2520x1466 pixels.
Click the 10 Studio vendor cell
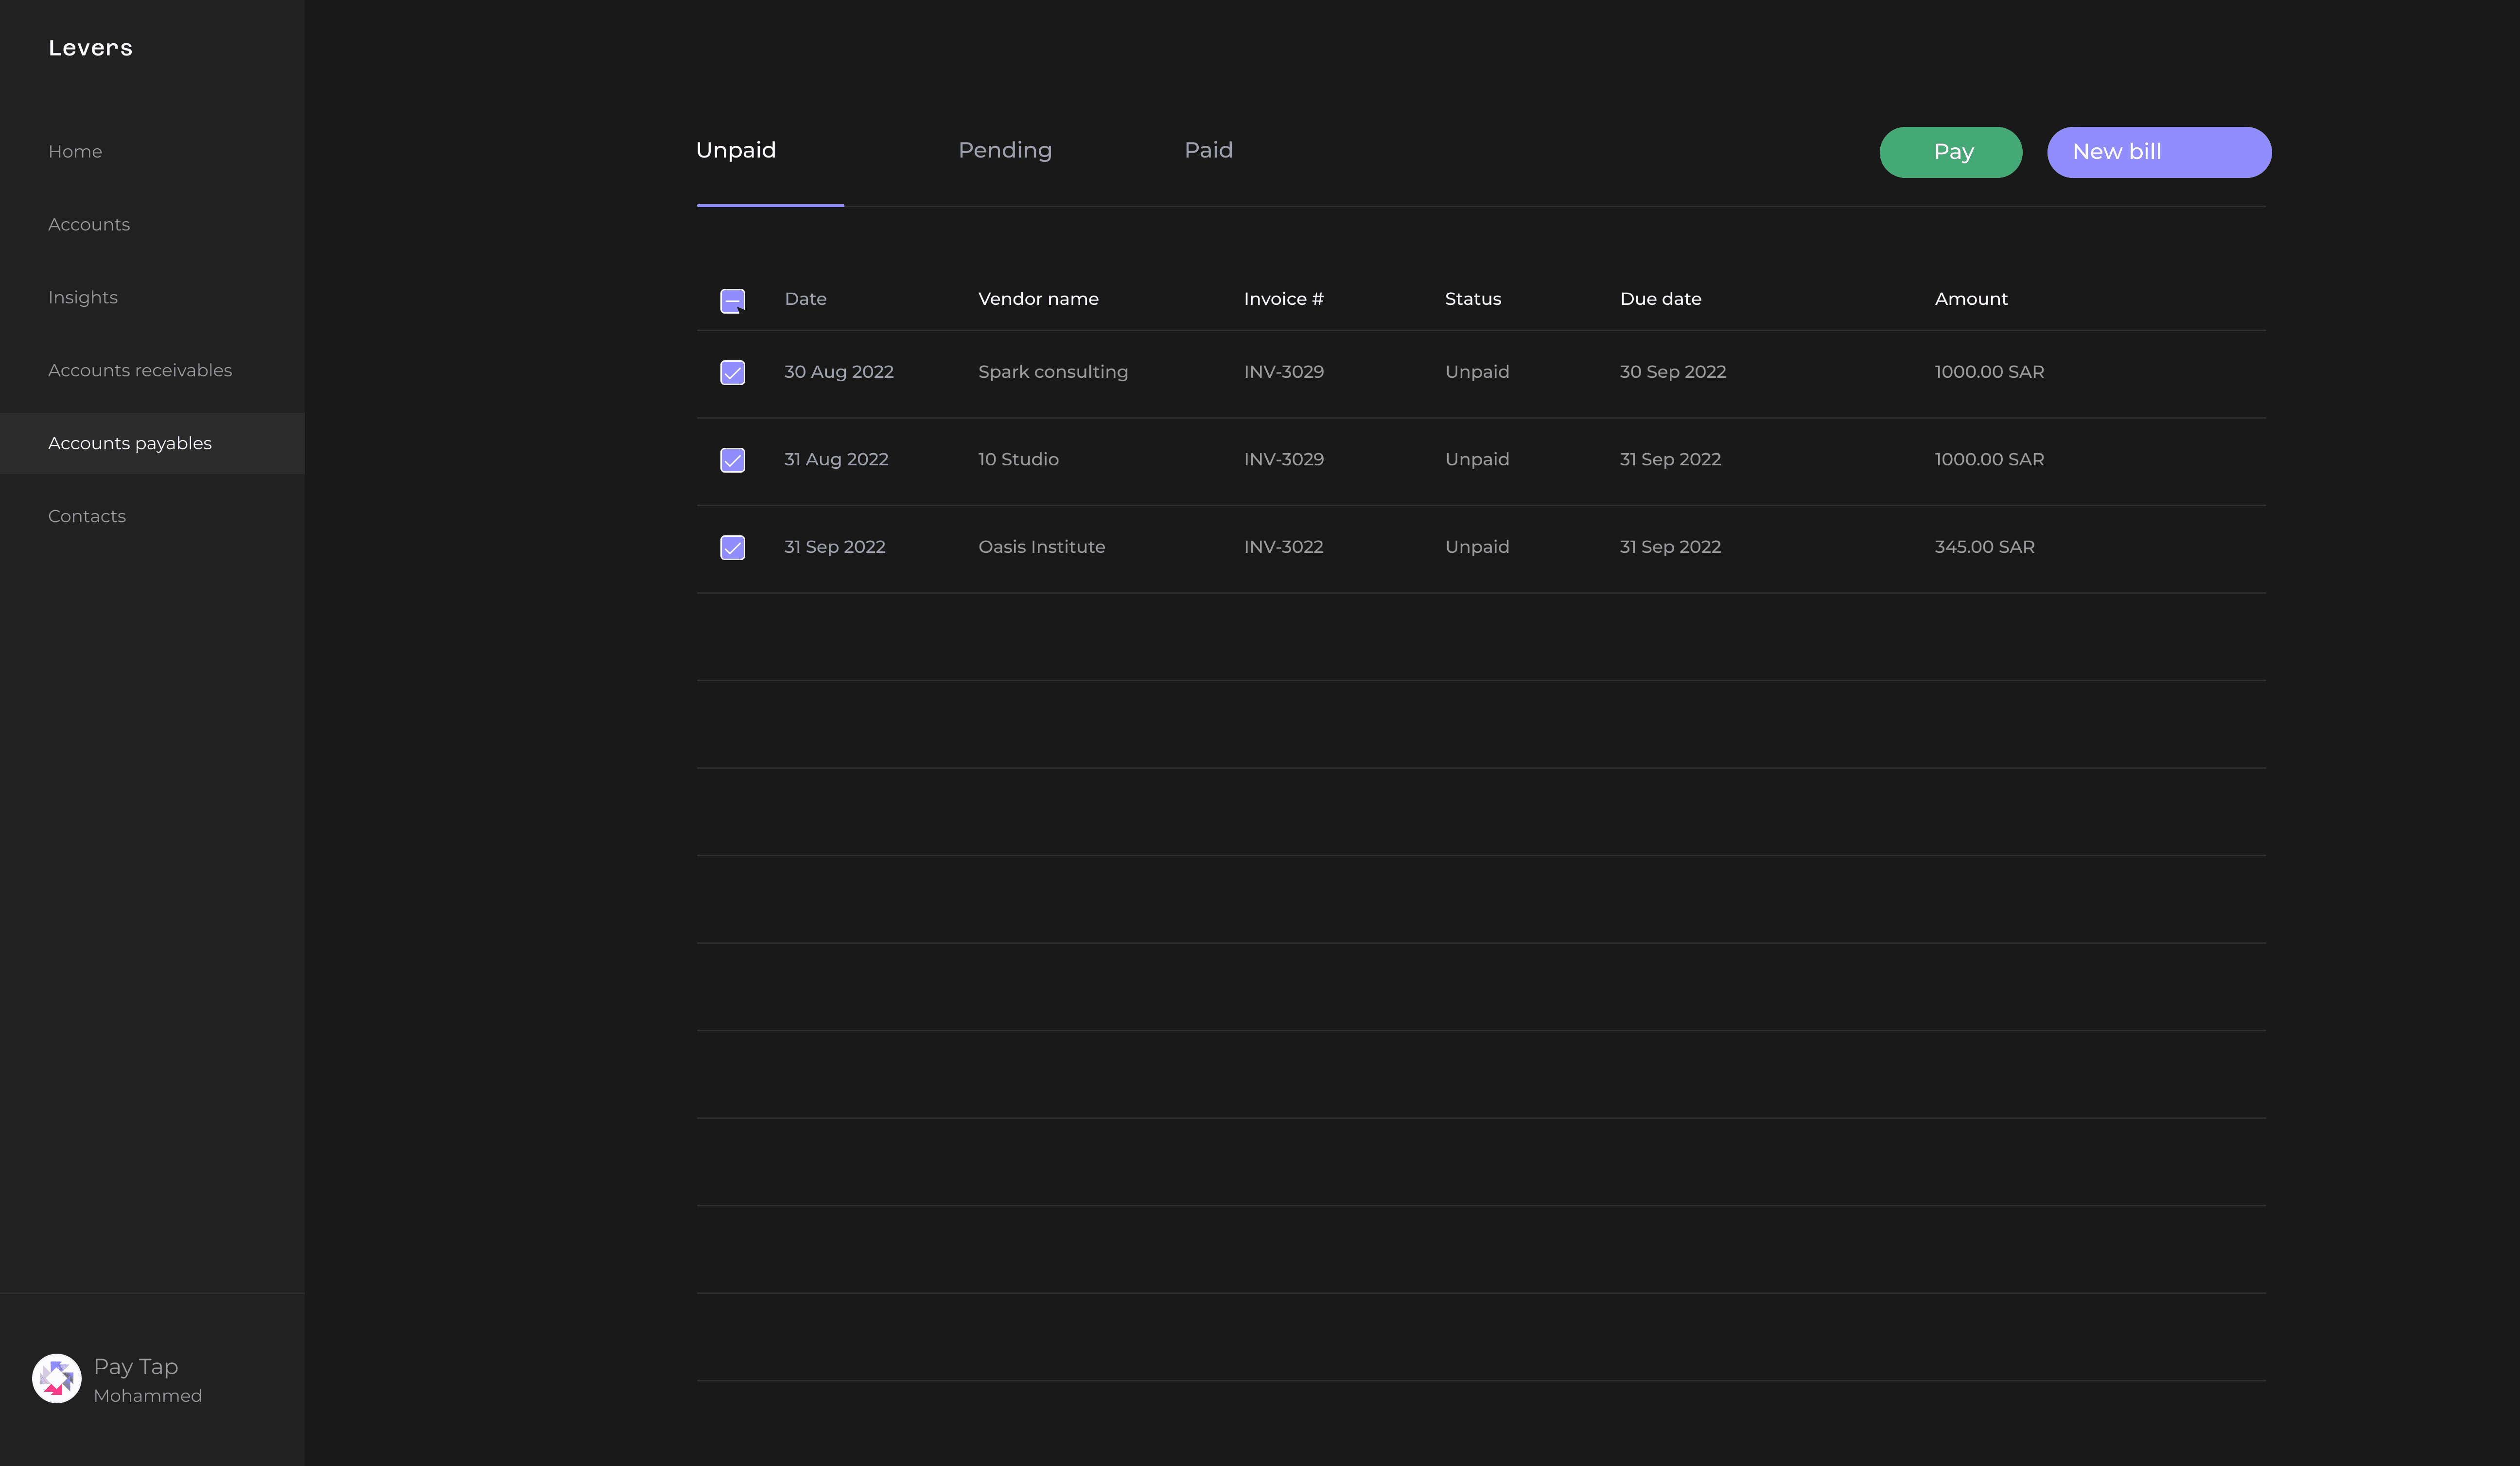[1018, 460]
